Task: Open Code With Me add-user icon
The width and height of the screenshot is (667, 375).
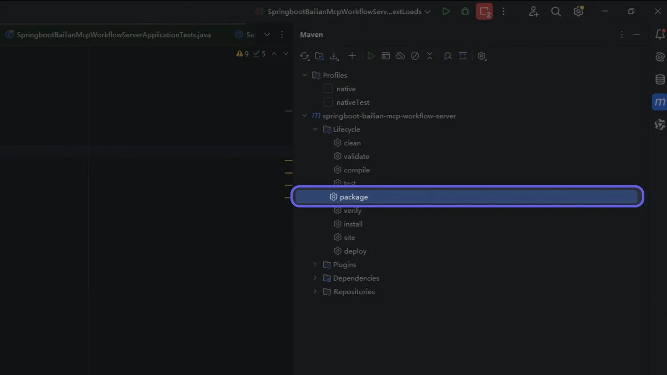Action: tap(534, 11)
